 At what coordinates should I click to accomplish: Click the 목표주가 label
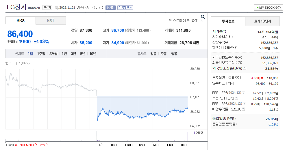click(234, 78)
